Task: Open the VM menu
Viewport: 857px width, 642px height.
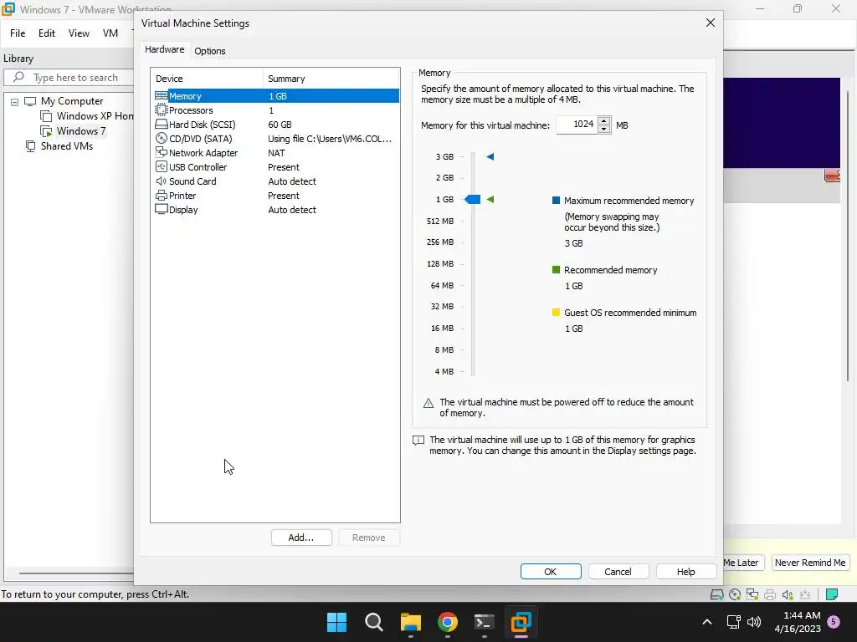Action: 110,33
